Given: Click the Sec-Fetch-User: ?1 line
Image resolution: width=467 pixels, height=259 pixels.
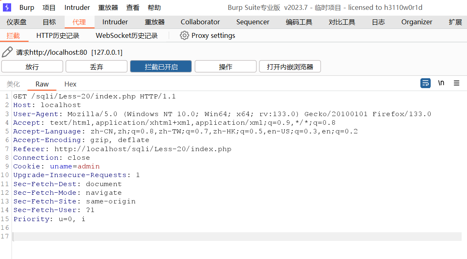Looking at the screenshot, I should coord(54,210).
